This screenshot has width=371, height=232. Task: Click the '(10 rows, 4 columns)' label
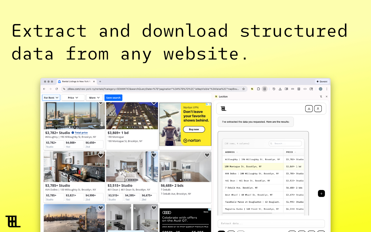click(237, 144)
